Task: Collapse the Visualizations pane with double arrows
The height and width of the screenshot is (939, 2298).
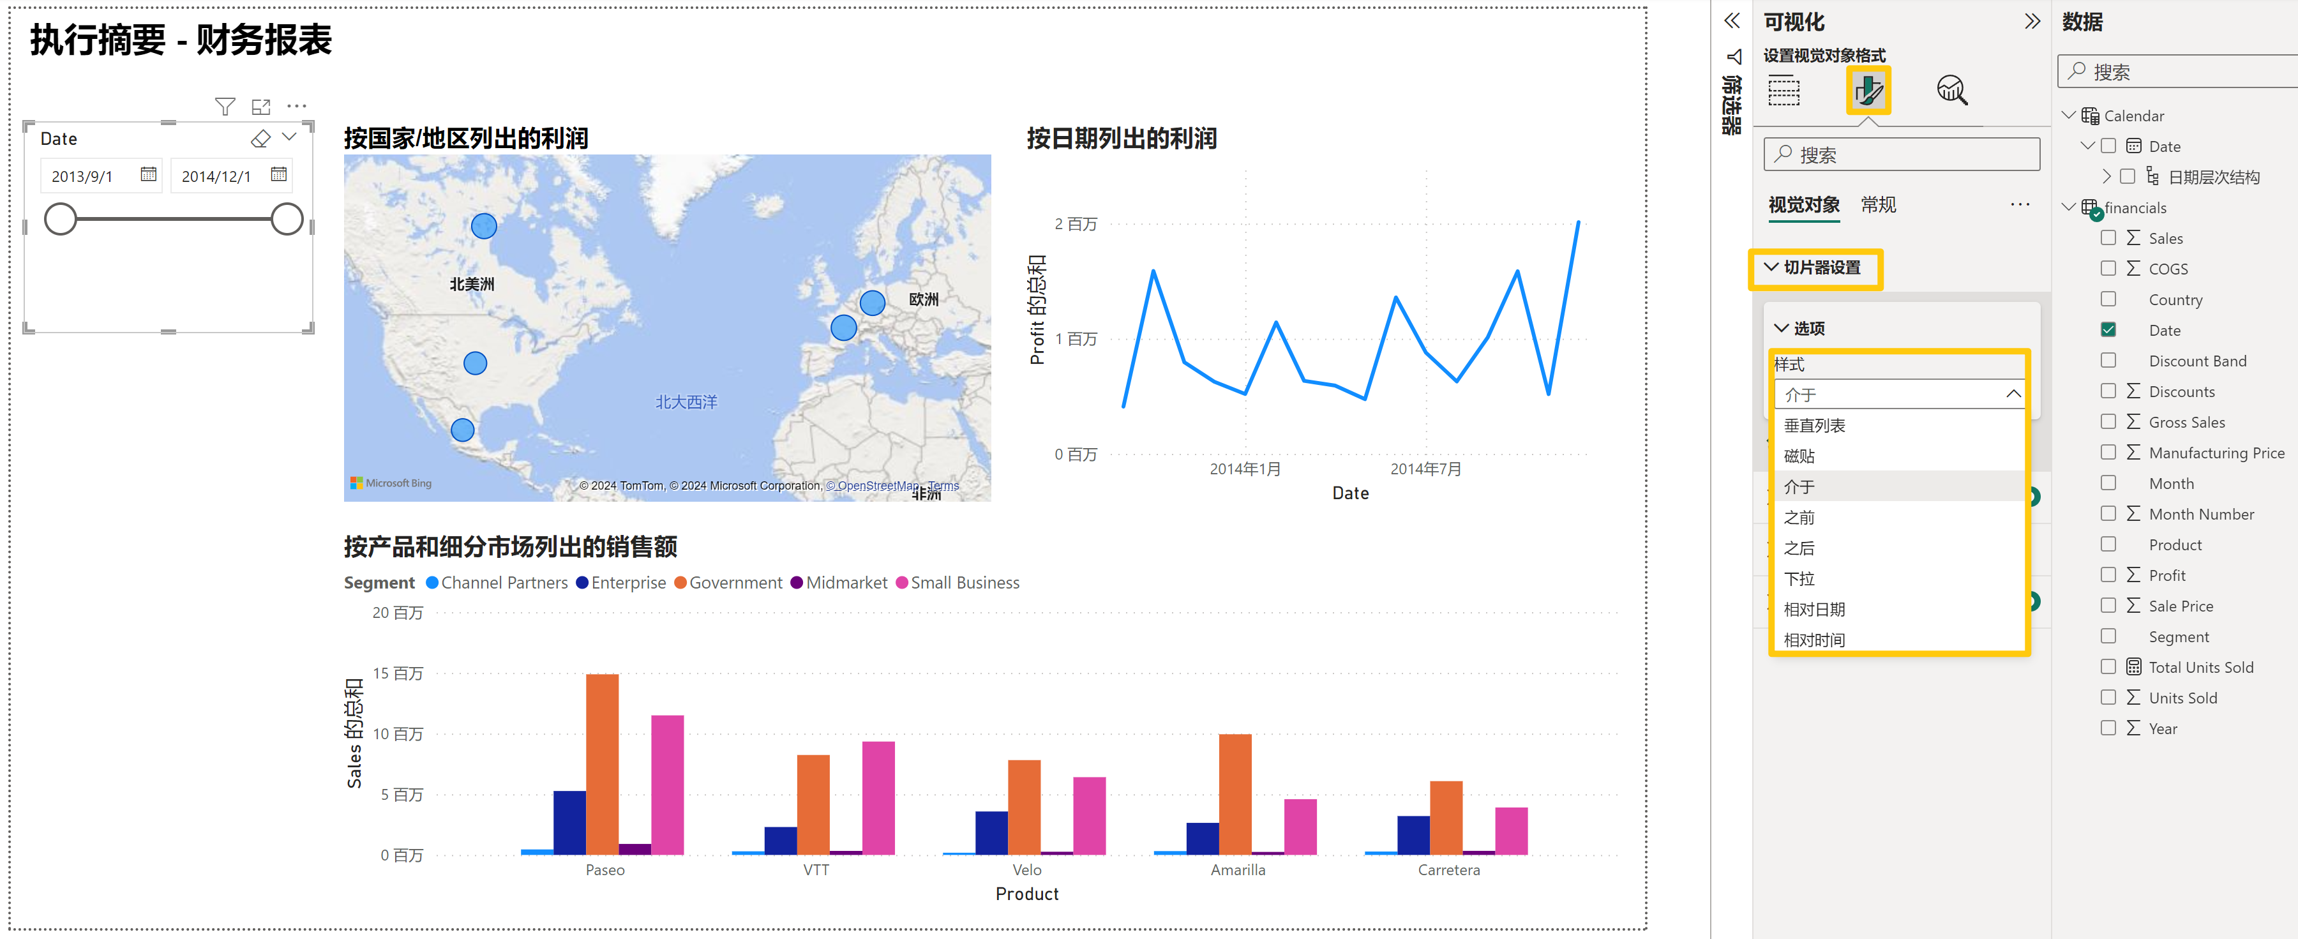Action: [2031, 22]
